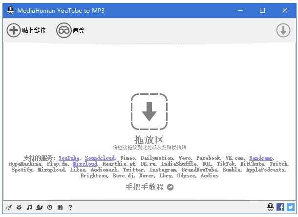Click the binoculars icon in the status bar

[60, 207]
